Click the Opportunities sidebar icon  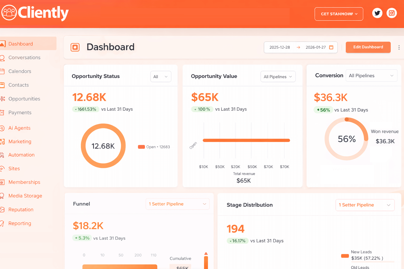[2, 99]
